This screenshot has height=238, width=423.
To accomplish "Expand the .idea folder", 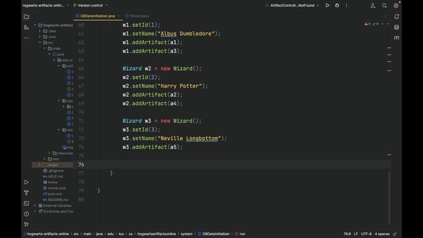I will (x=40, y=31).
